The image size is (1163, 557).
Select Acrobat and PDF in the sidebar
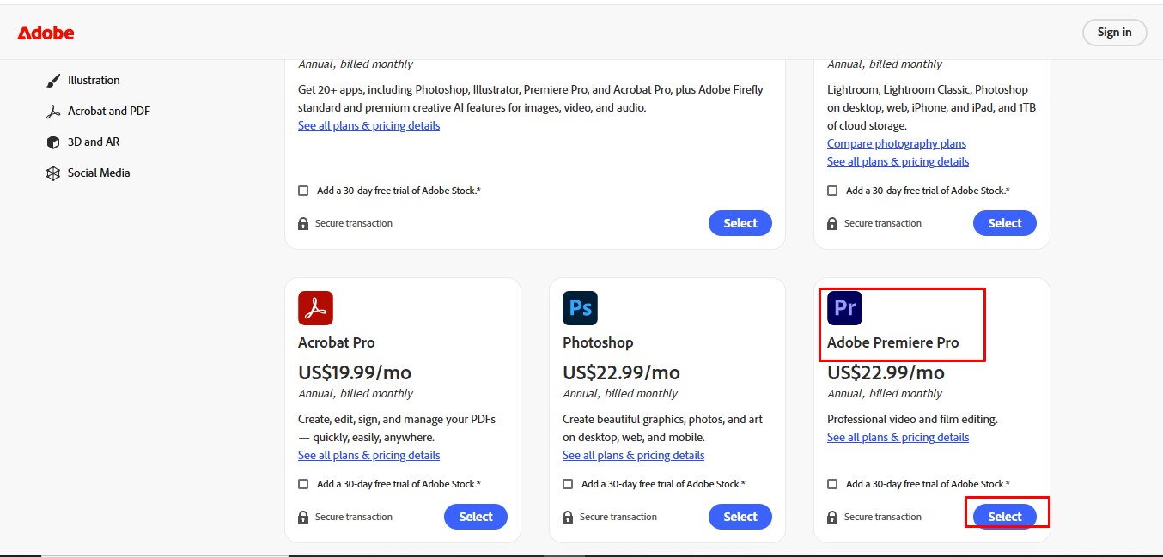point(108,111)
